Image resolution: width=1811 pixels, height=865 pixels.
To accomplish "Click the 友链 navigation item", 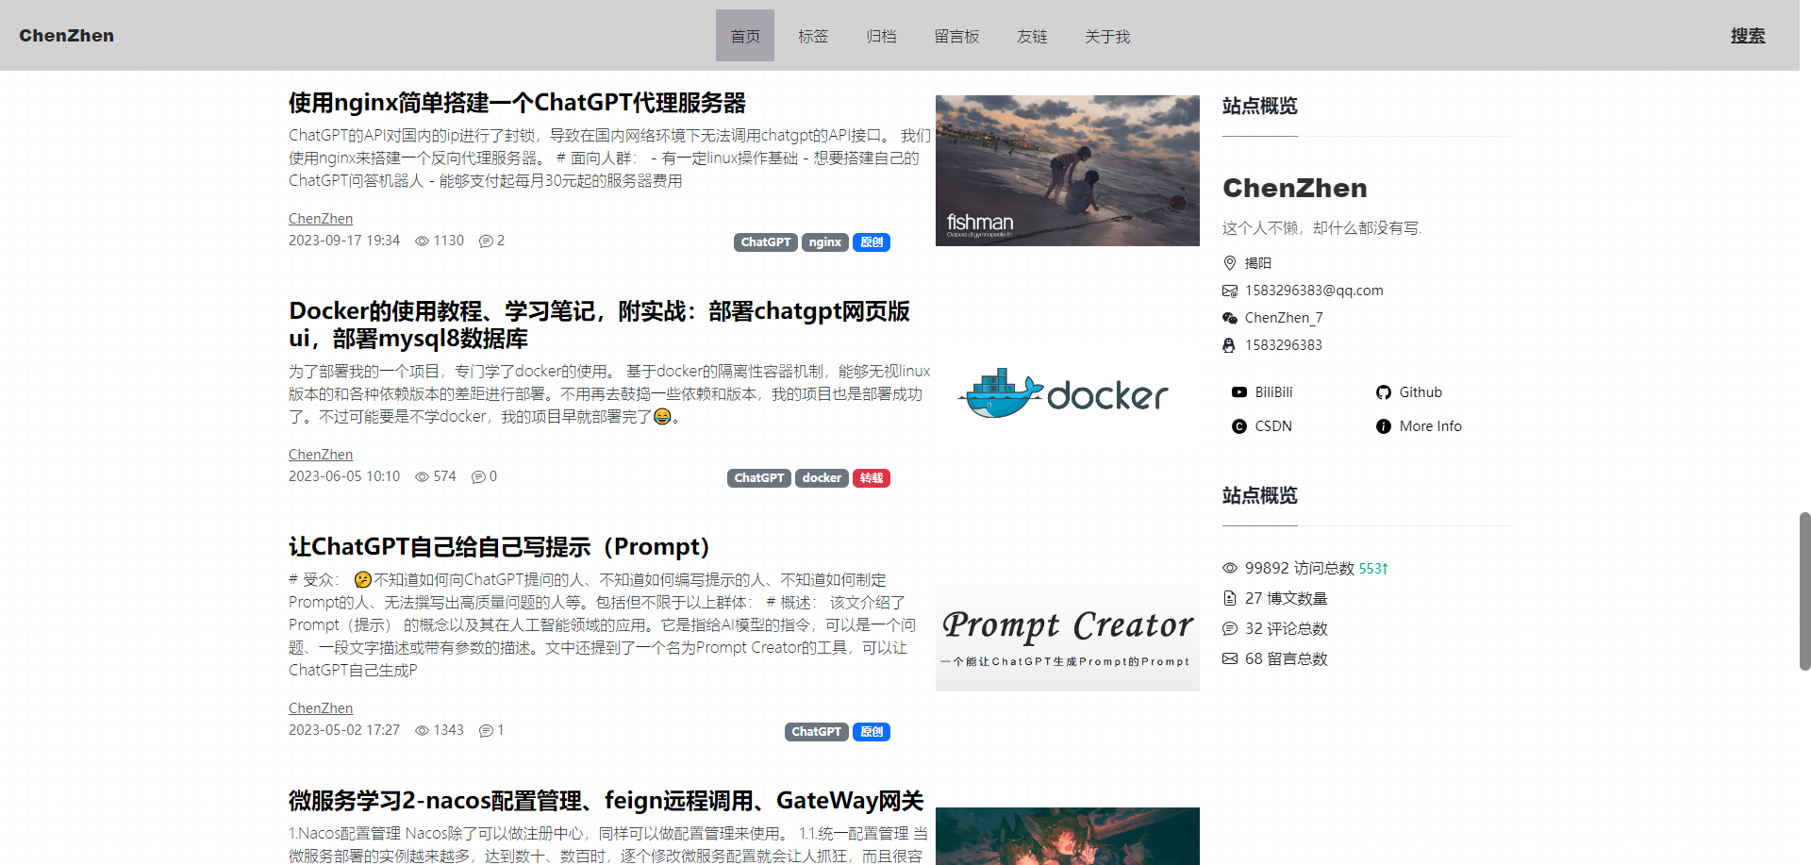I will click(1031, 36).
